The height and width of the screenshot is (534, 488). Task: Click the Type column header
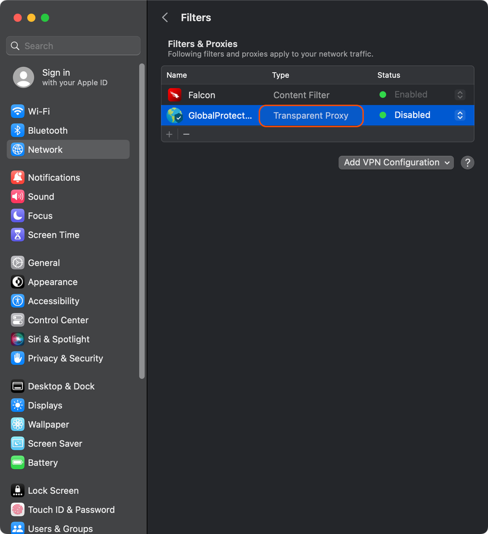click(x=280, y=75)
